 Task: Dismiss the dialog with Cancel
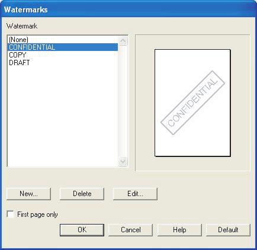coord(131,230)
